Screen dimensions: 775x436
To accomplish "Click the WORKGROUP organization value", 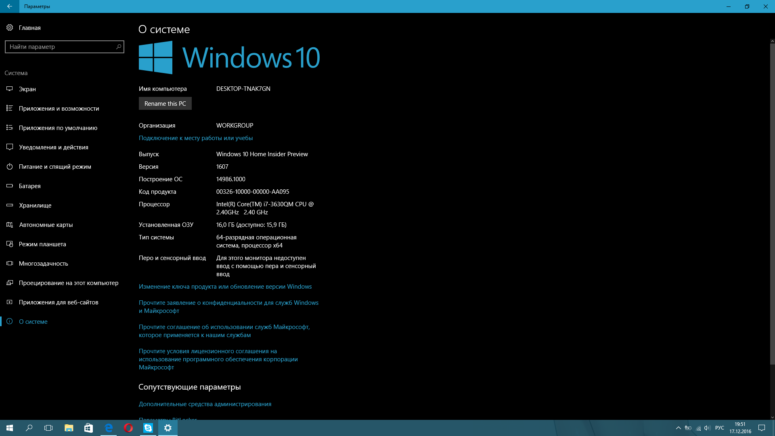I will [235, 126].
